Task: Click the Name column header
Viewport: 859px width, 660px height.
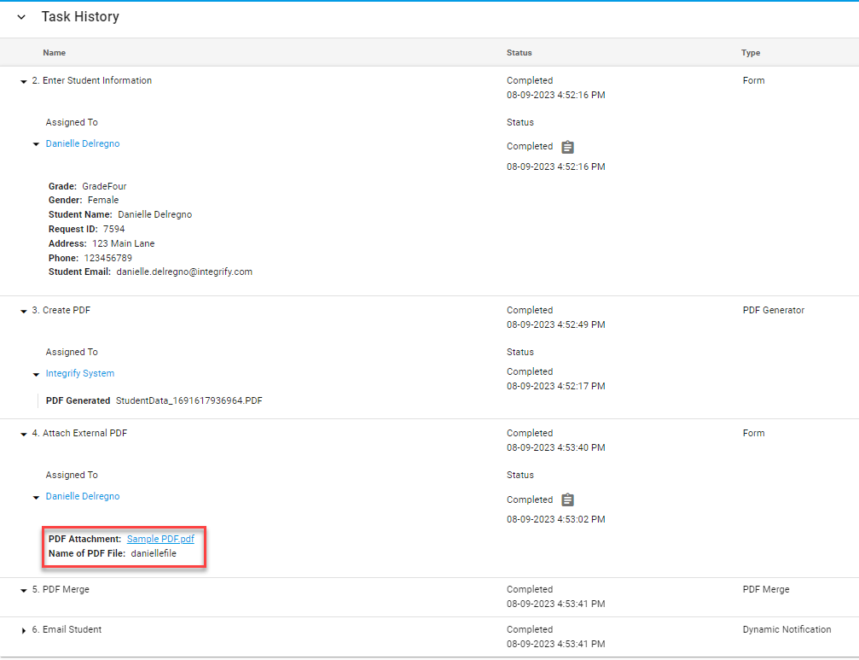Action: tap(55, 53)
